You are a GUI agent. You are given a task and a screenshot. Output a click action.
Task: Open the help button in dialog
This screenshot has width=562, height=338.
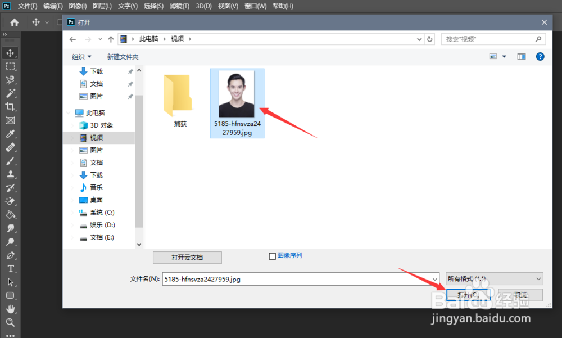click(x=540, y=56)
